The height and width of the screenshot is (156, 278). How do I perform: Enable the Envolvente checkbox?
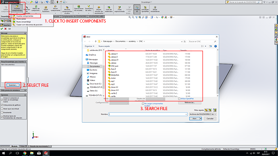tap(2, 112)
